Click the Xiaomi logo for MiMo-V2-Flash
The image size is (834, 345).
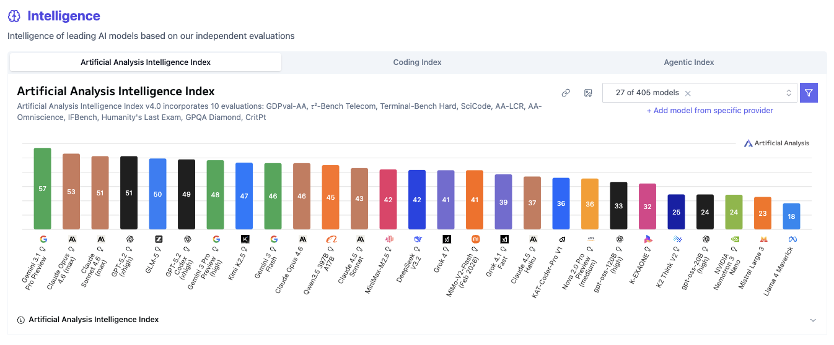[x=475, y=239]
